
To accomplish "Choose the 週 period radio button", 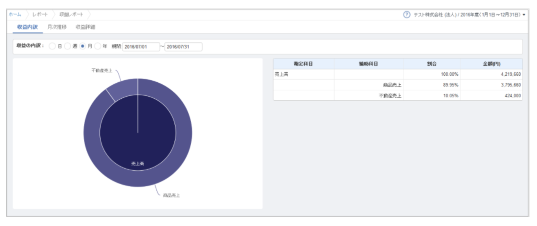I will tap(67, 46).
